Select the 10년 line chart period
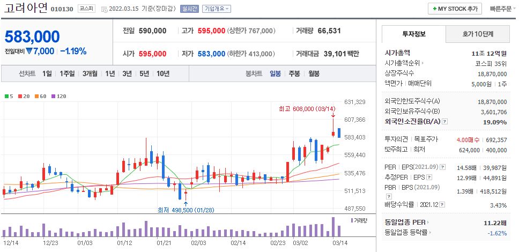 coord(163,73)
